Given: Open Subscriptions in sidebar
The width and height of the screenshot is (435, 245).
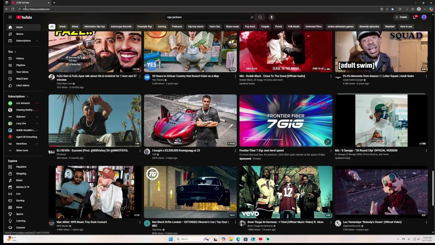Looking at the screenshot, I should point(23,41).
